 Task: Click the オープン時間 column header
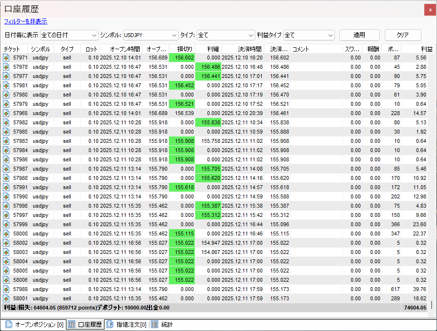tap(125, 49)
